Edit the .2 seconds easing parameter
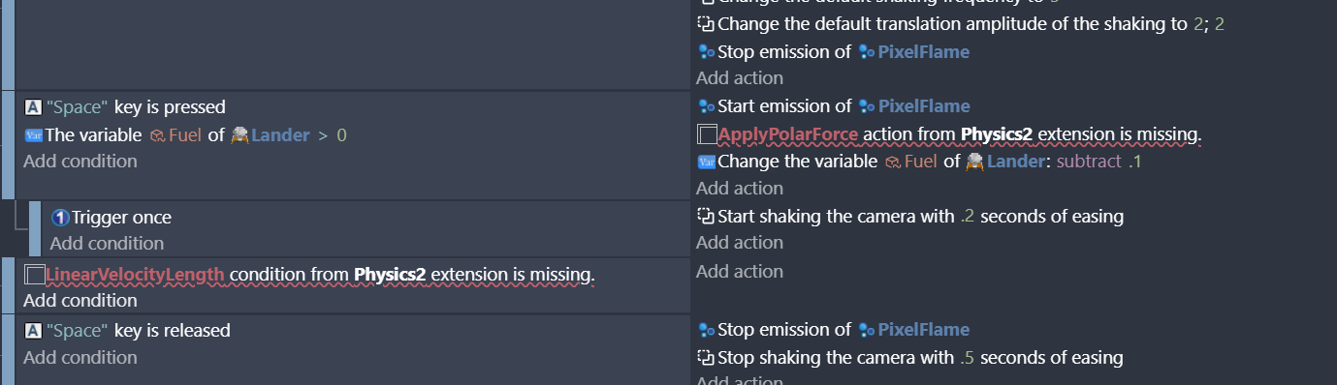Viewport: 1337px width, 385px height. pos(967,217)
